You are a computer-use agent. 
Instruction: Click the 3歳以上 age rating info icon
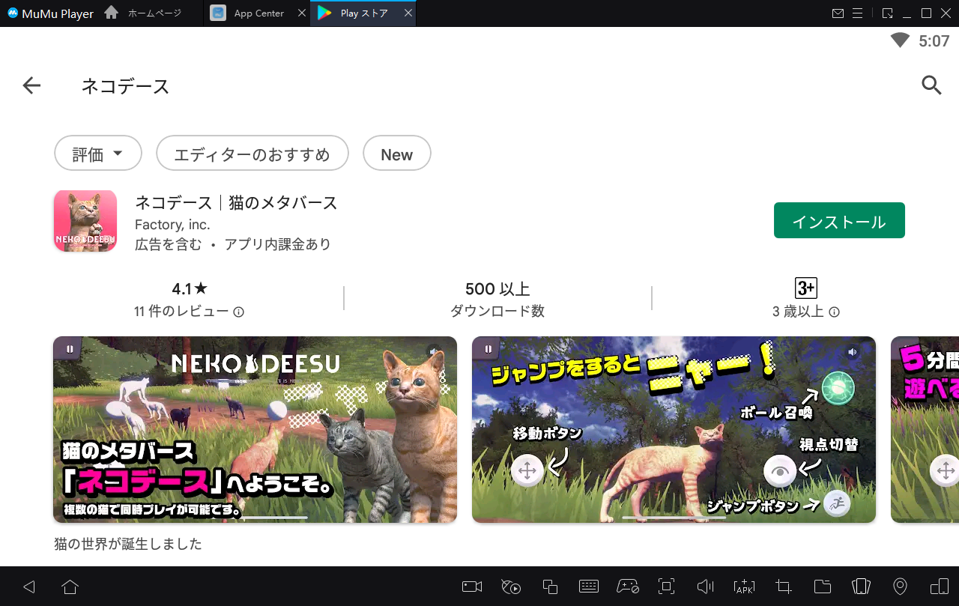[834, 312]
